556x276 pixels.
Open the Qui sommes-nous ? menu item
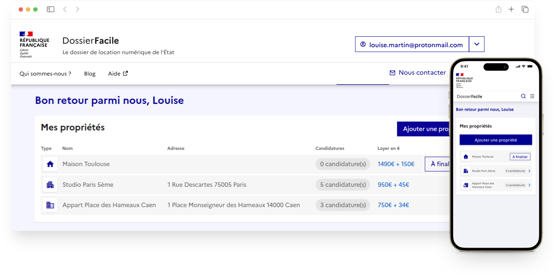pyautogui.click(x=45, y=73)
